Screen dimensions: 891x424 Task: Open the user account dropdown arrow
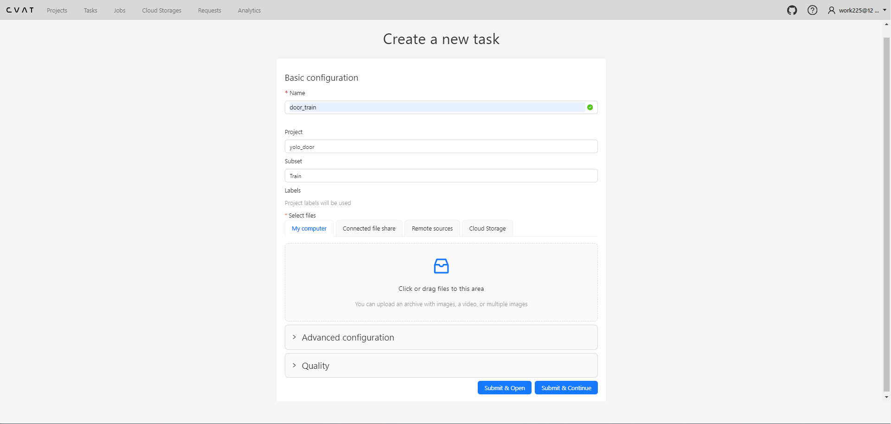[x=885, y=10]
